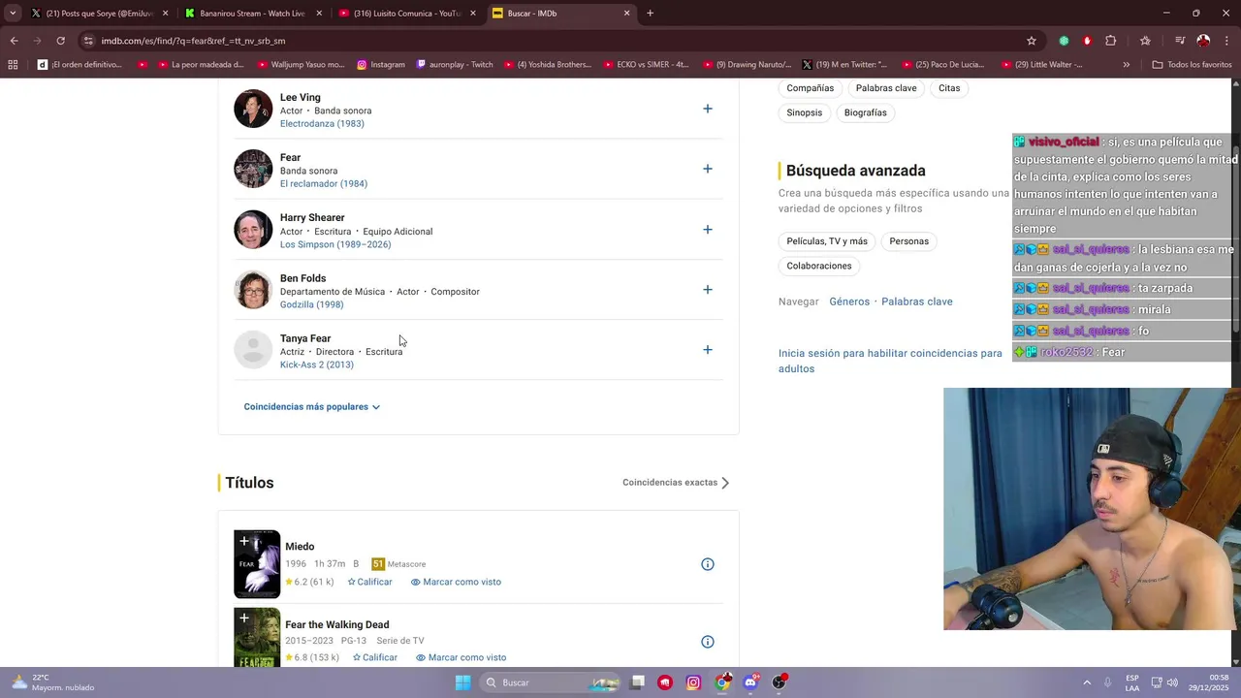Viewport: 1241px width, 698px height.
Task: Select the Palabras clave filter chip
Action: 886,88
